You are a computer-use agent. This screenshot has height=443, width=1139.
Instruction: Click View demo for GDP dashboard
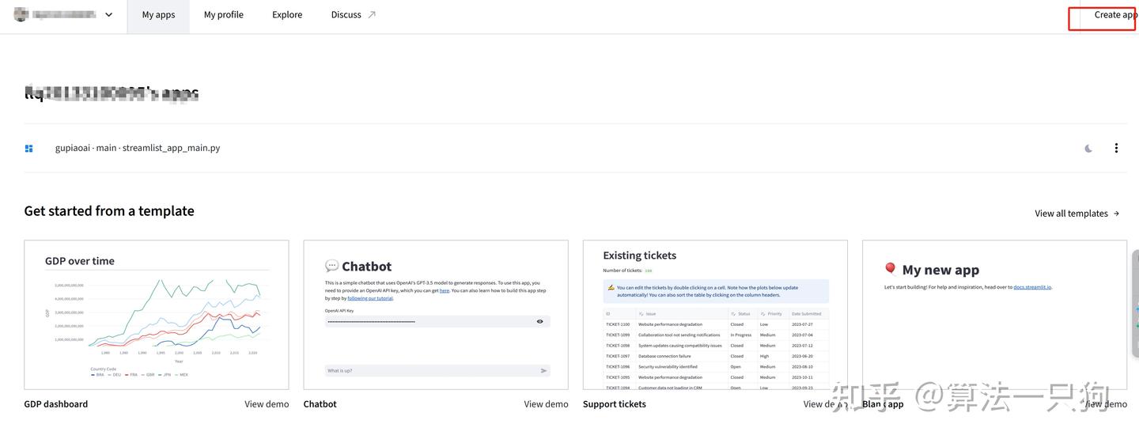(x=267, y=404)
